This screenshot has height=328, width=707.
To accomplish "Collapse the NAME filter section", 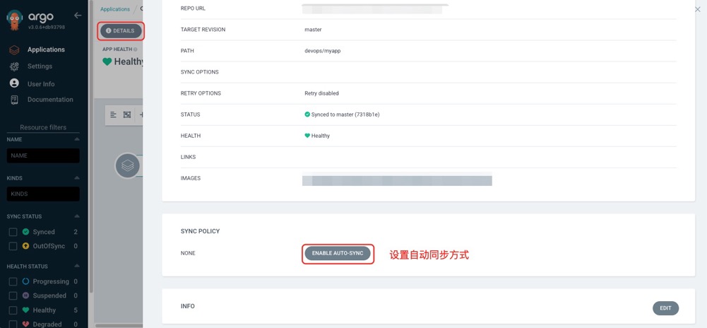I will (x=77, y=139).
